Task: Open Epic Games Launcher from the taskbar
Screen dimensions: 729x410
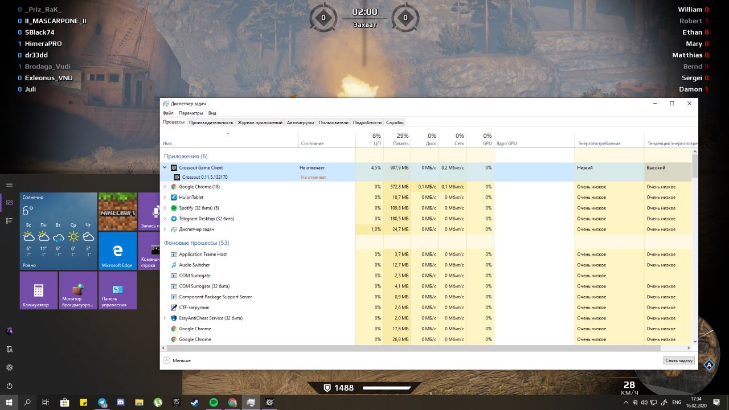Action: tap(177, 402)
